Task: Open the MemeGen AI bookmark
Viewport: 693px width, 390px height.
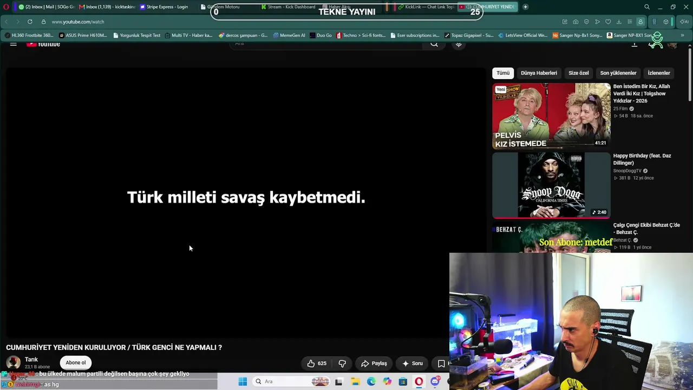Action: click(x=289, y=35)
